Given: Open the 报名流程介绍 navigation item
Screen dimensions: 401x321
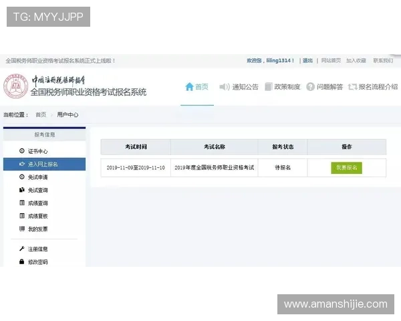Looking at the screenshot, I should pos(373,87).
